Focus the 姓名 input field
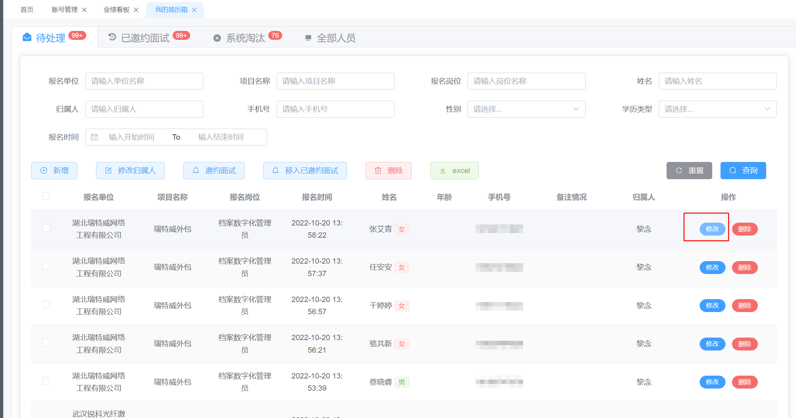Image resolution: width=796 pixels, height=418 pixels. (717, 81)
